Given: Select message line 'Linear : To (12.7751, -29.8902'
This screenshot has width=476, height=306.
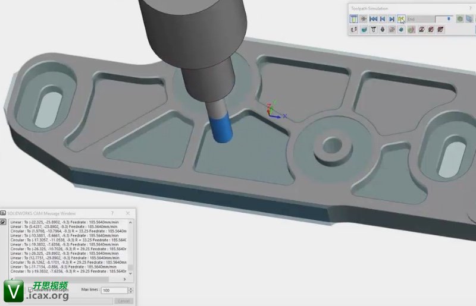Looking at the screenshot, I should pyautogui.click(x=65, y=258).
